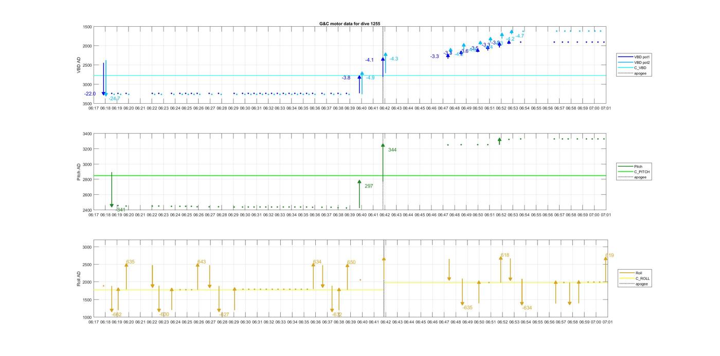Image resolution: width=720 pixels, height=356 pixels.
Task: Click the "-630" roll value label
Action: coord(164,315)
